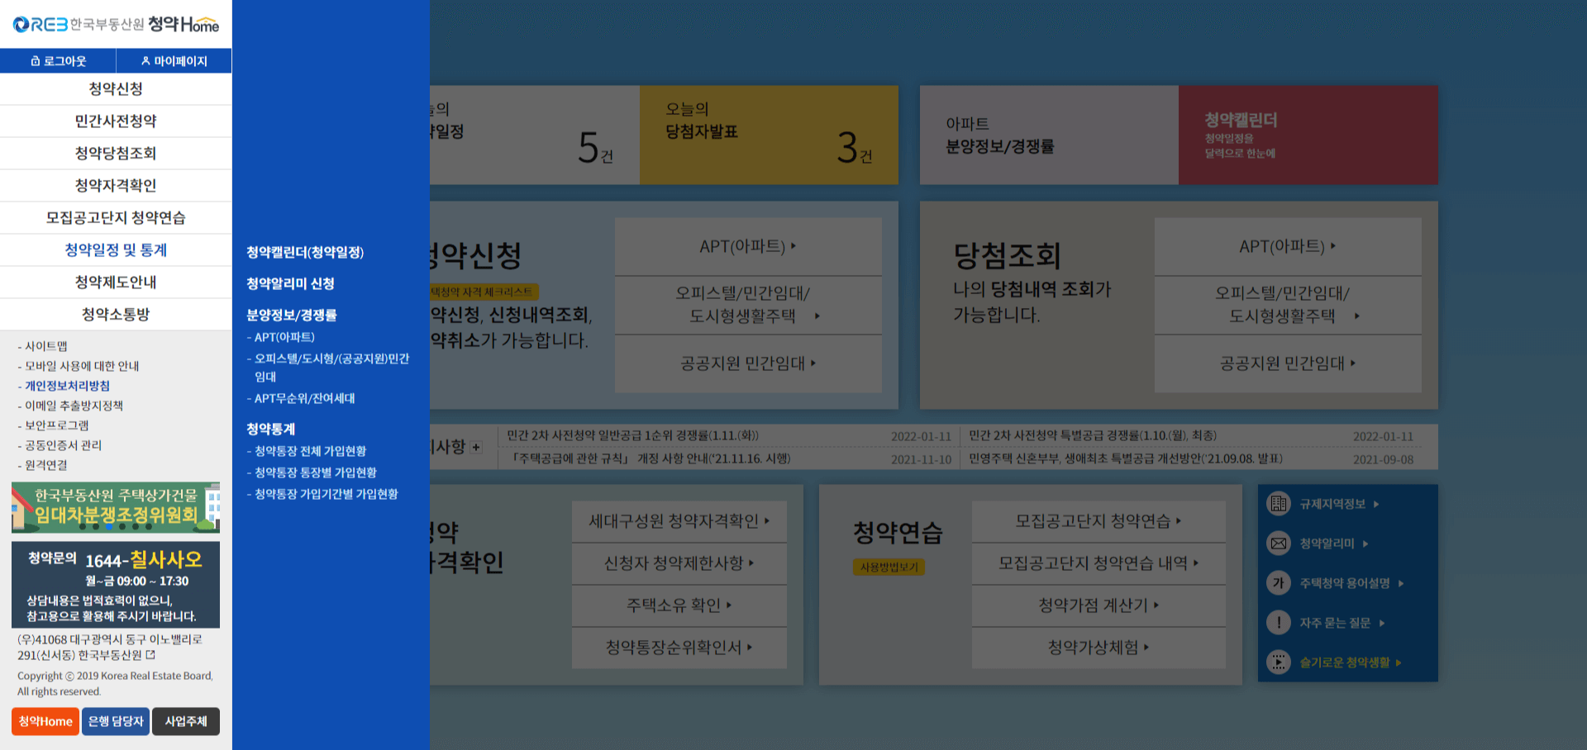Open the 청약소통방 menu
This screenshot has width=1587, height=750.
116,314
